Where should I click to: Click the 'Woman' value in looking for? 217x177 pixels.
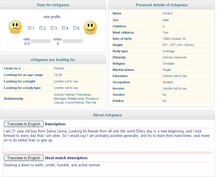tap(59, 68)
